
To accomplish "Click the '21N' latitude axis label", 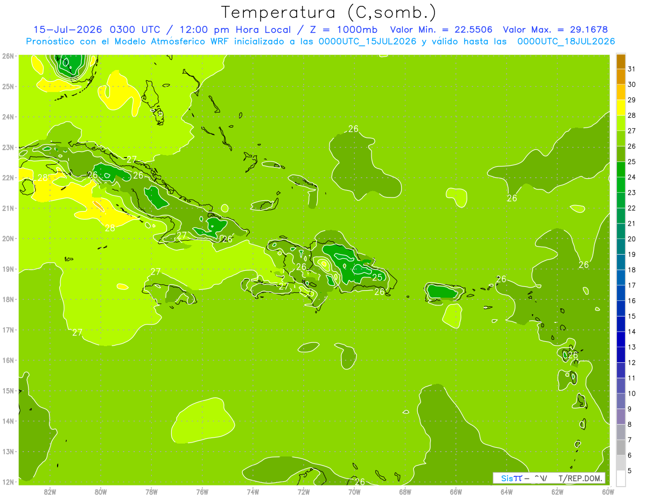I will [x=8, y=208].
